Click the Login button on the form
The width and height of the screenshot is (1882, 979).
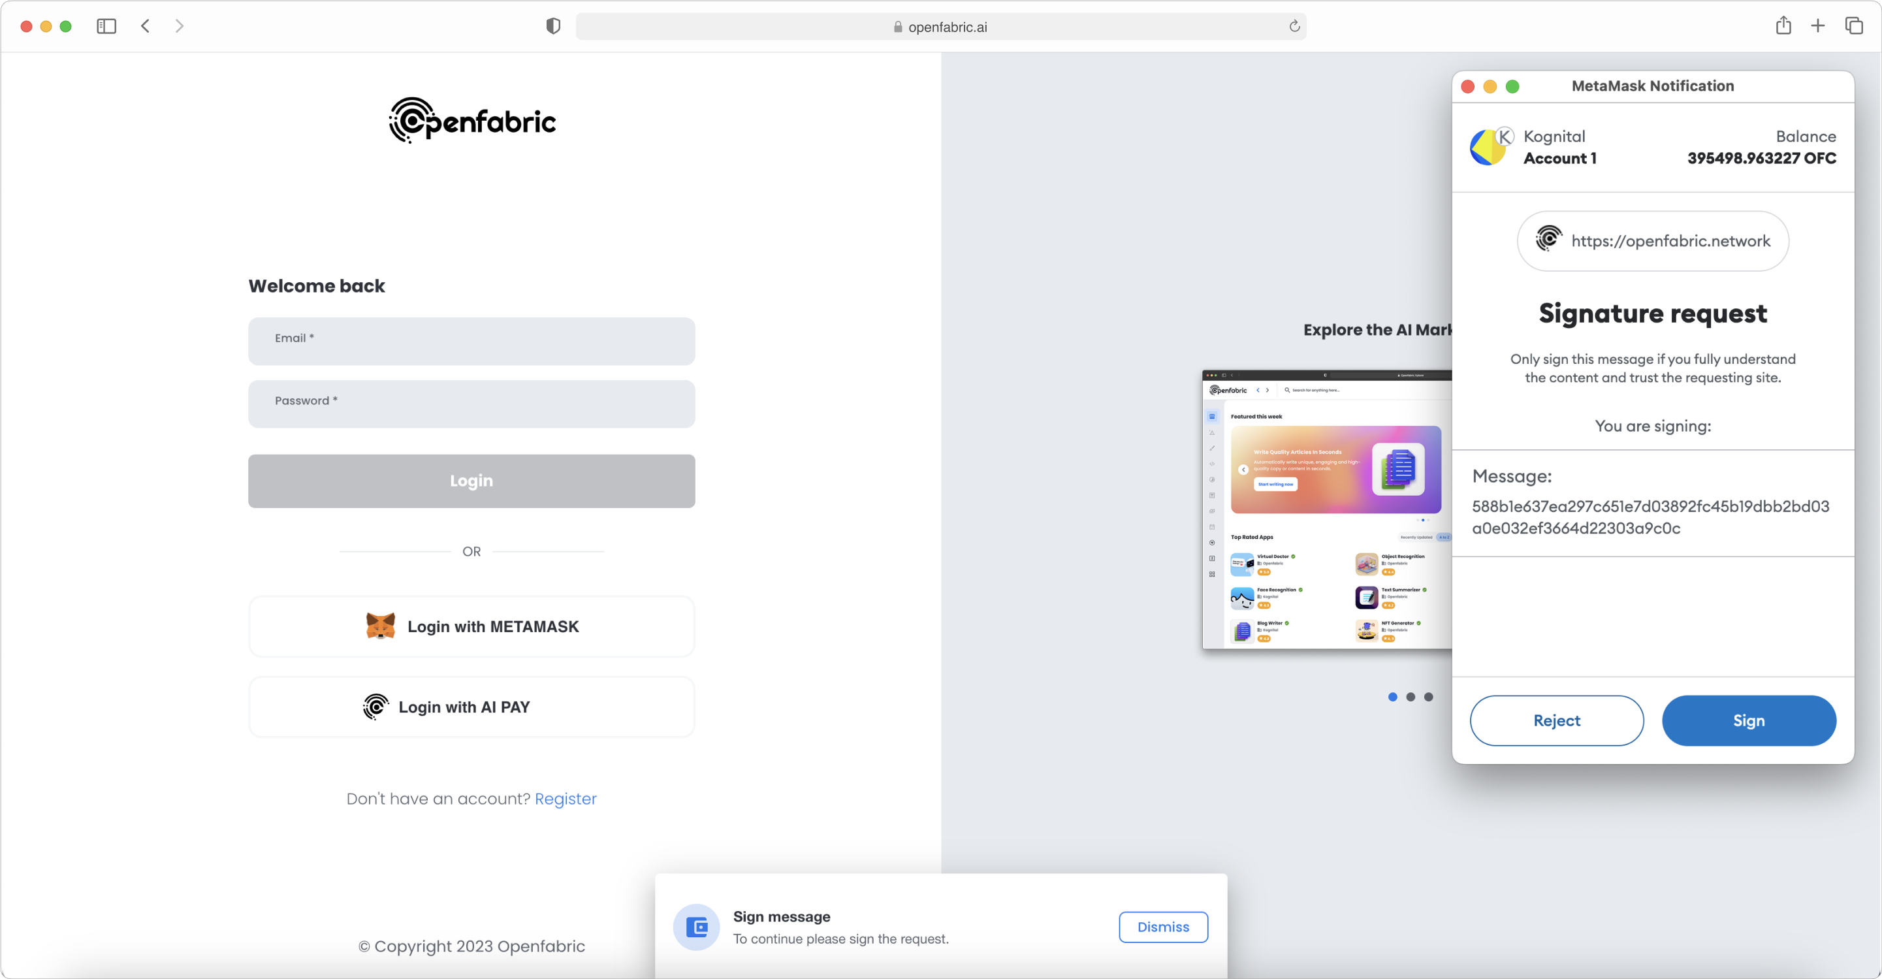pos(470,481)
